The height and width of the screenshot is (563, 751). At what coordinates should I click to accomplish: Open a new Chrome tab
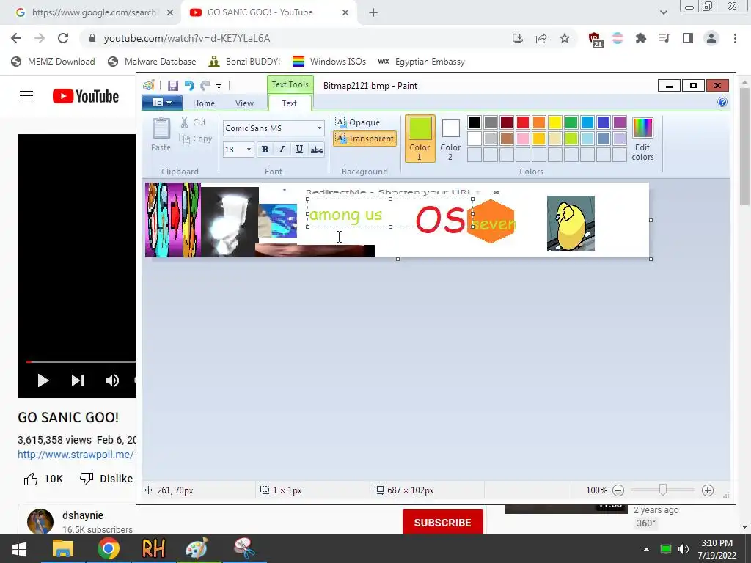pos(373,12)
